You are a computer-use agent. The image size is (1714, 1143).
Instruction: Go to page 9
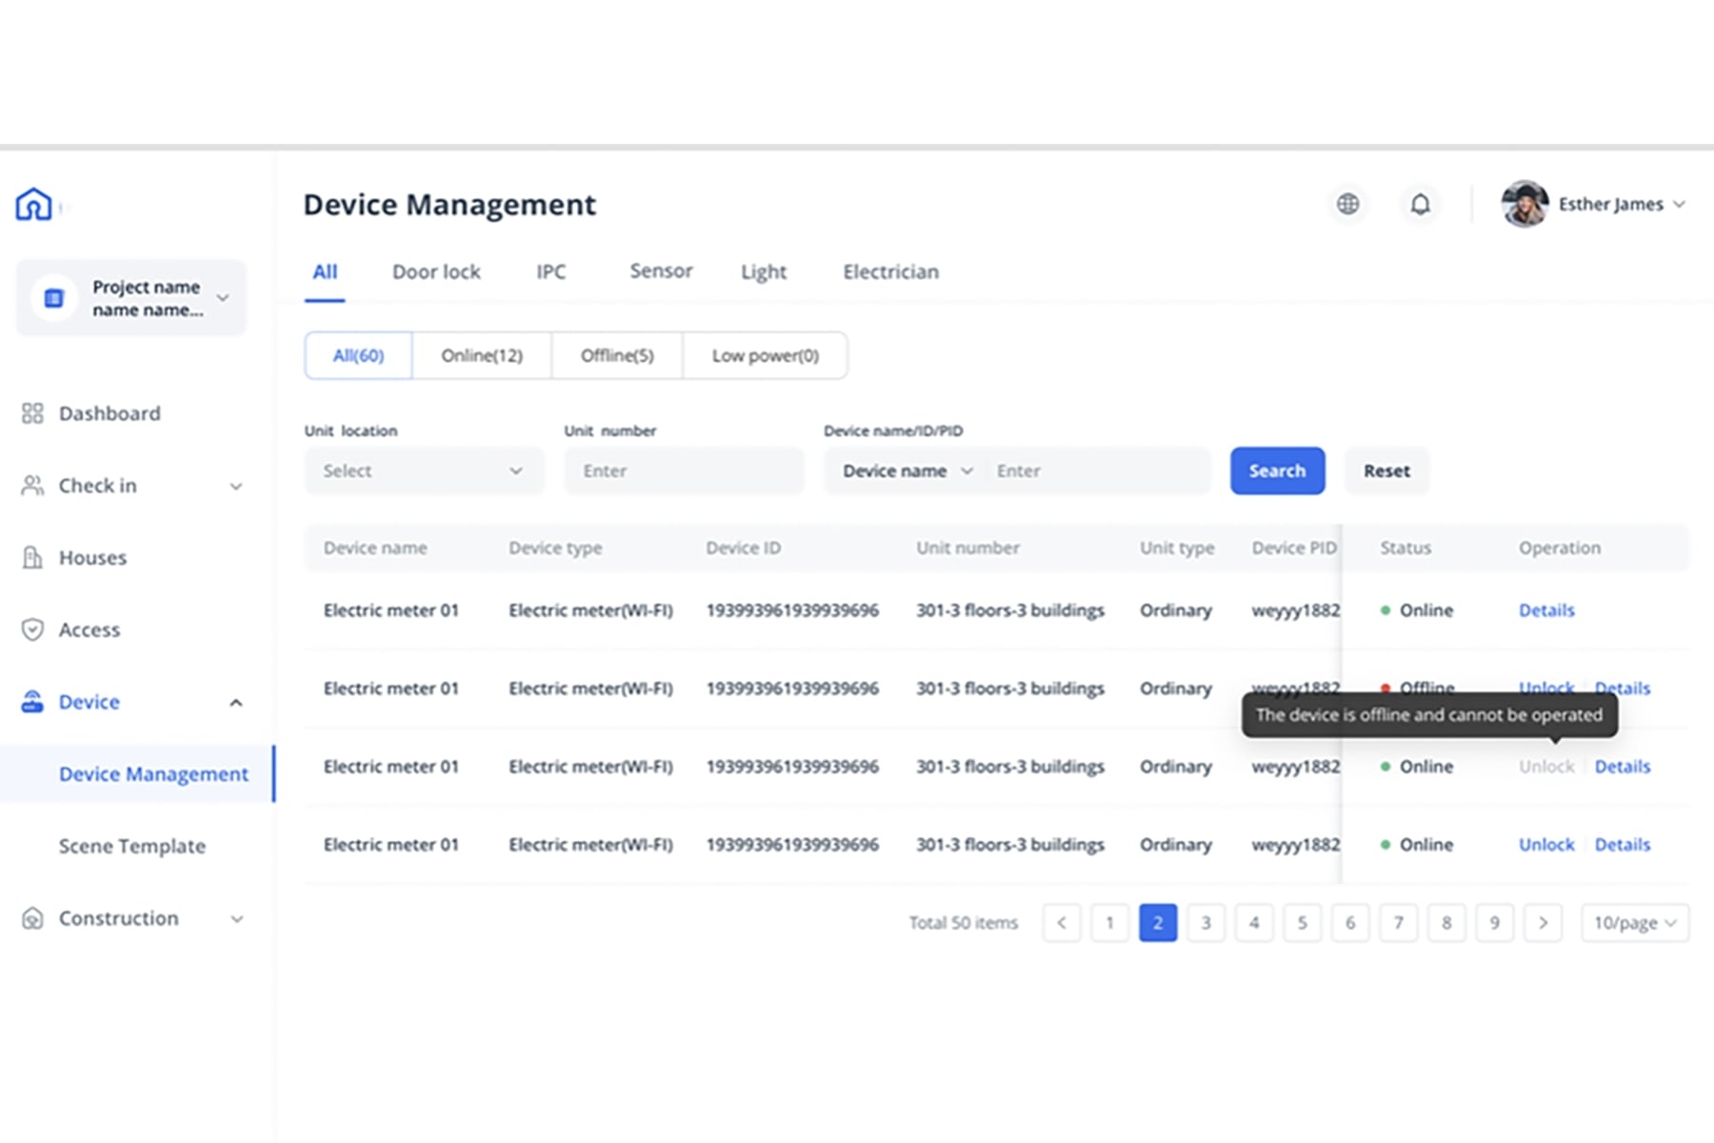1494,922
